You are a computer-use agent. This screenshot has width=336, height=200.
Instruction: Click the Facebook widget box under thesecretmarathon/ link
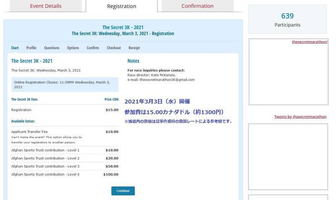click(289, 72)
